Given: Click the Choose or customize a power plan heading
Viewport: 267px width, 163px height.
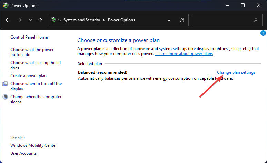Looking at the screenshot, I should click(x=119, y=40).
